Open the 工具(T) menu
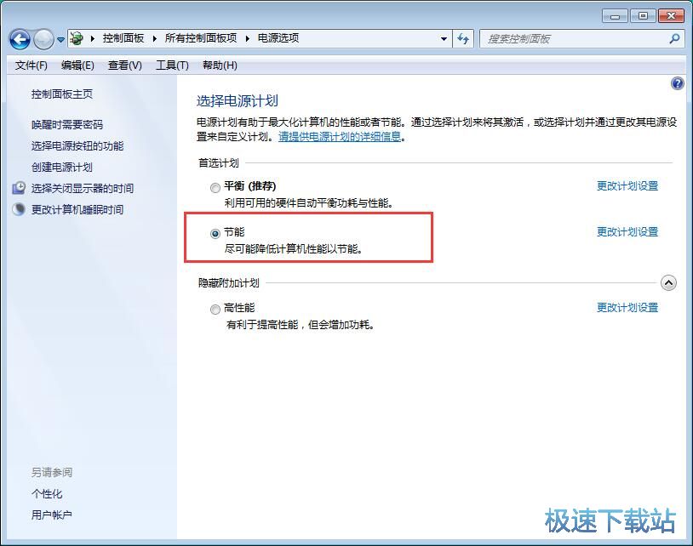Screen dimensions: 693x546 [x=172, y=65]
